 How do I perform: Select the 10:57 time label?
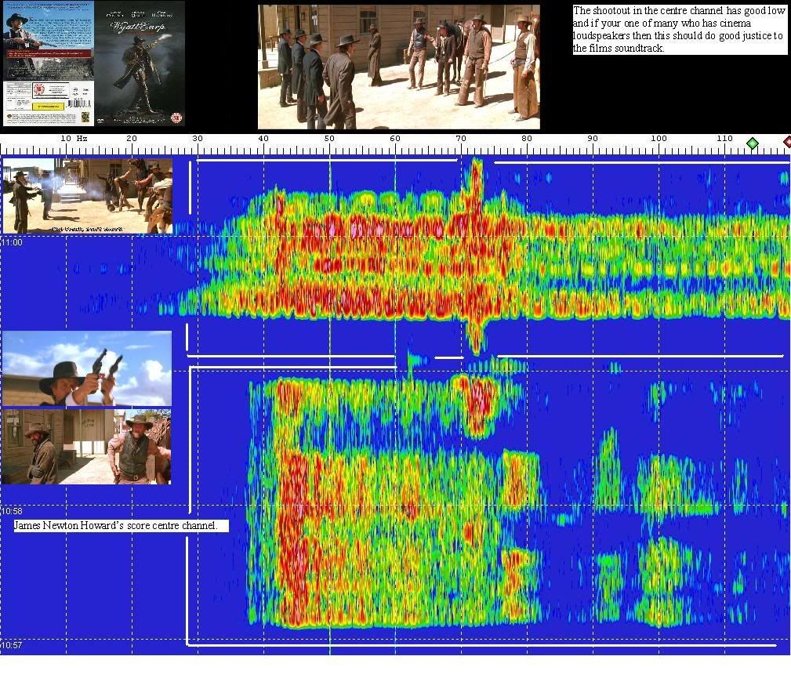(13, 646)
